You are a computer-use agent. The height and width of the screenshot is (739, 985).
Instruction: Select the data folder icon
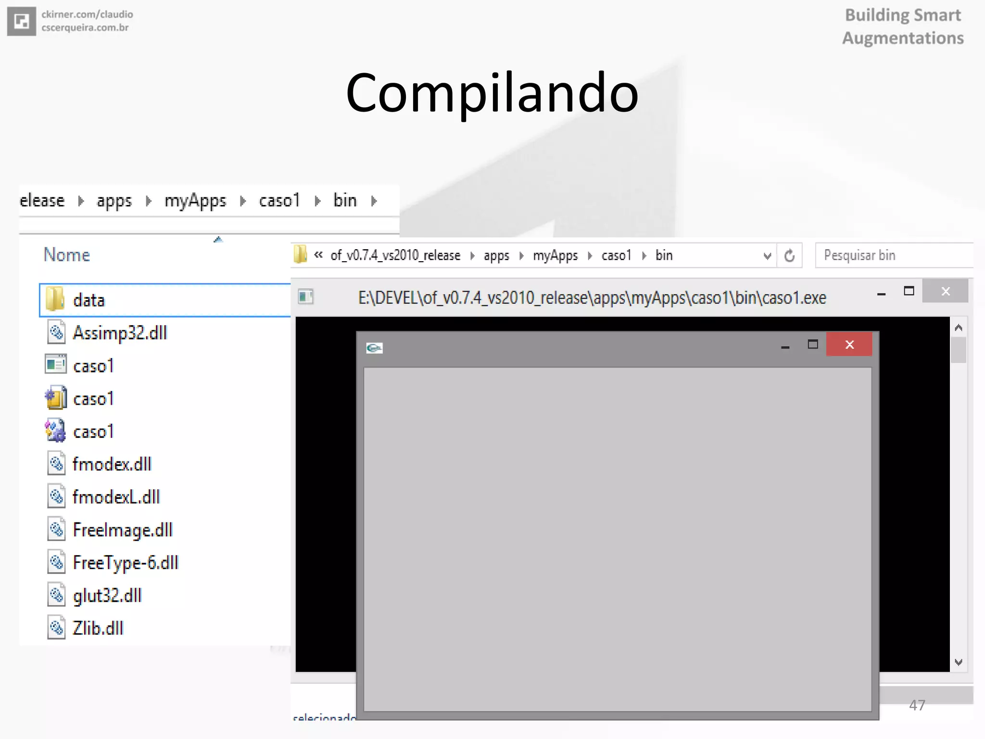[x=55, y=299]
